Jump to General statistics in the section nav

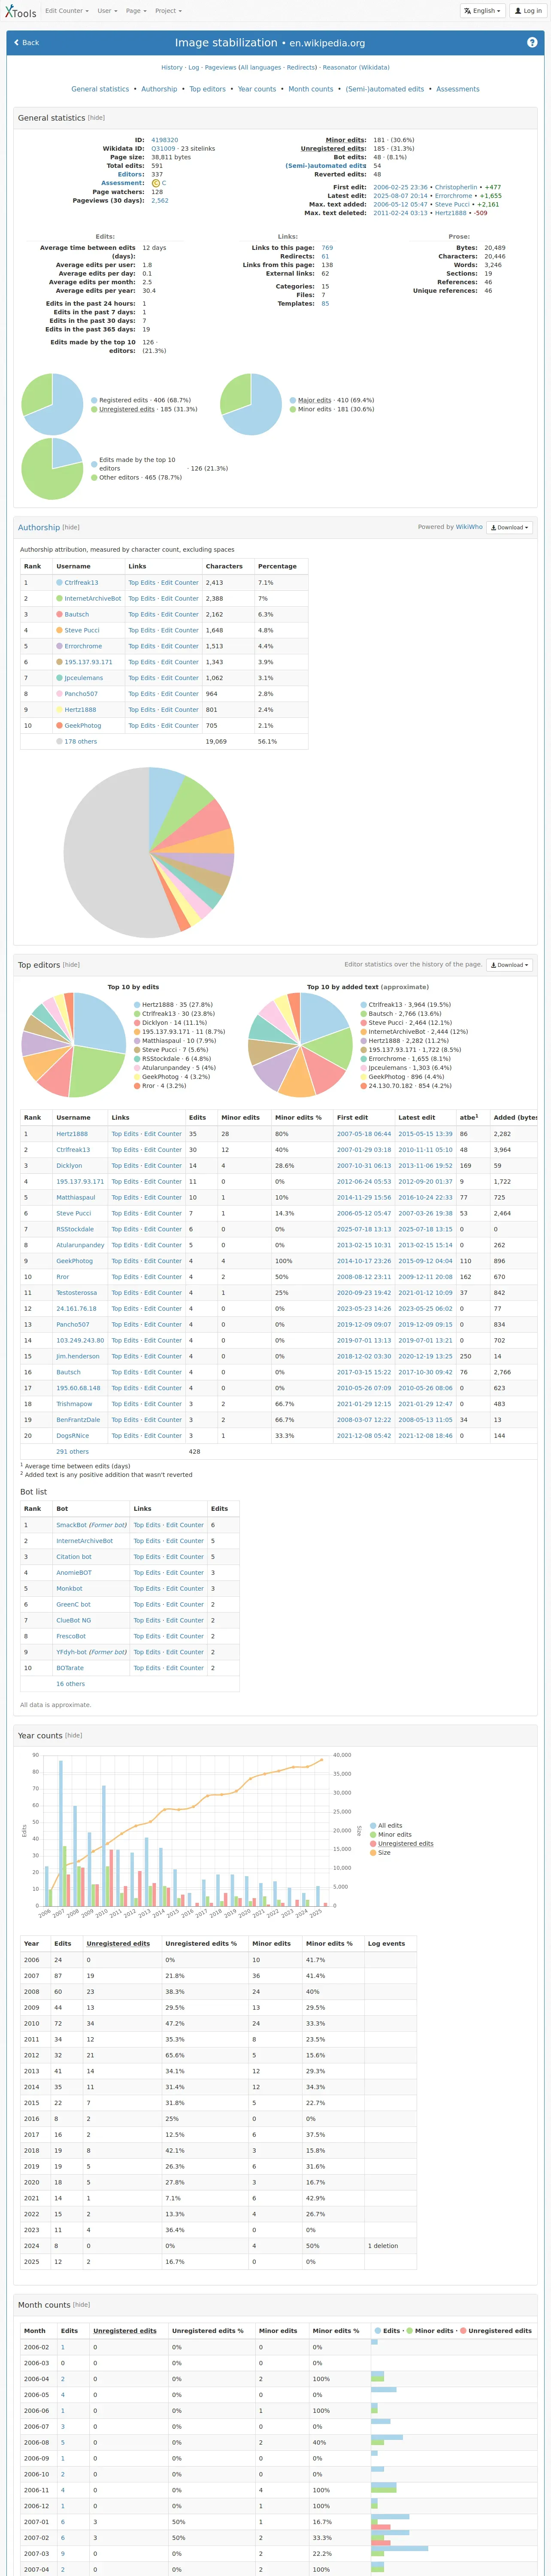click(x=100, y=89)
